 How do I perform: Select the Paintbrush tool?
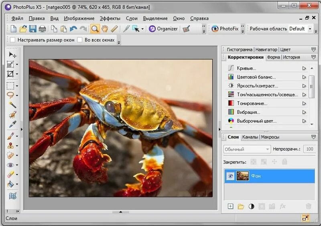point(10,136)
